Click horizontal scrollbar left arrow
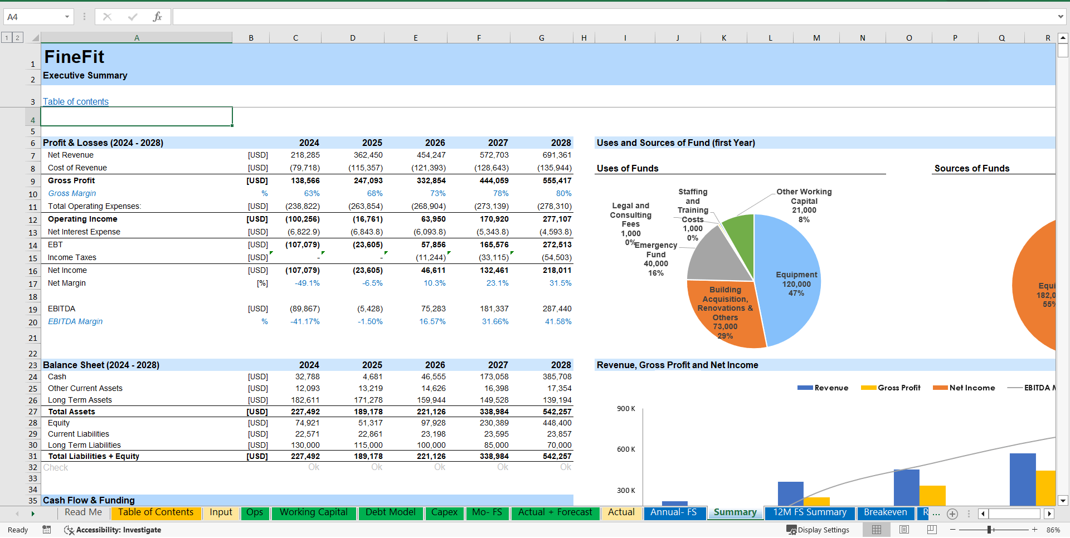The width and height of the screenshot is (1070, 538). coord(983,513)
